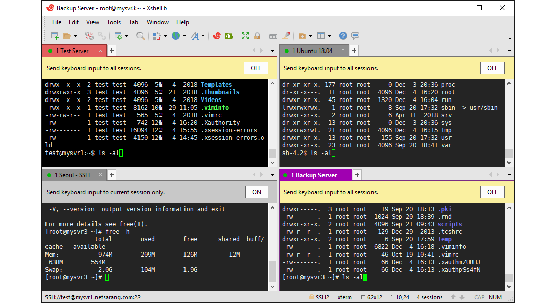Launch Xmanager with the red swirl icon

click(x=217, y=36)
